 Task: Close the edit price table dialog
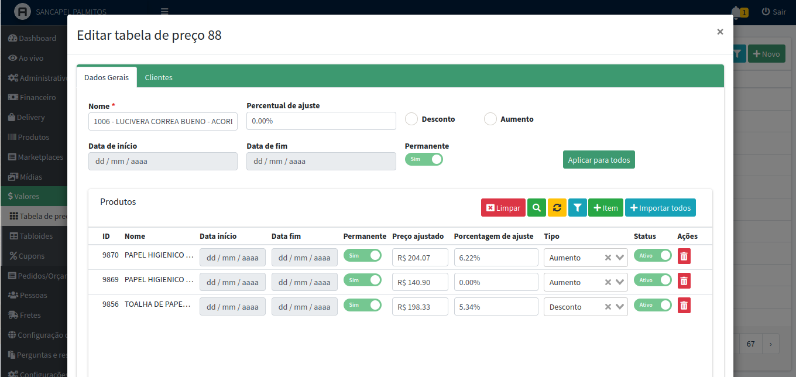pyautogui.click(x=720, y=32)
